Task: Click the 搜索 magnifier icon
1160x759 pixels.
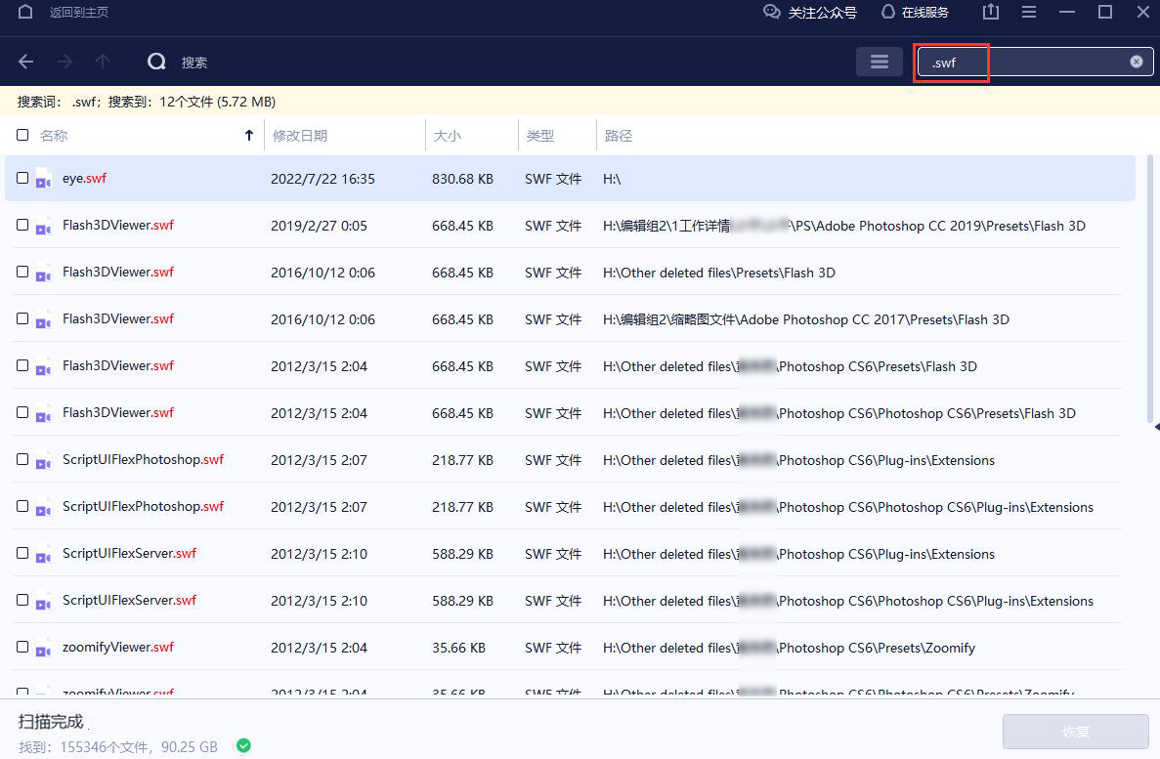Action: click(x=156, y=62)
